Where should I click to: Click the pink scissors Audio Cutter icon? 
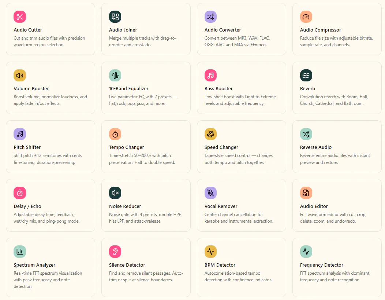click(20, 17)
